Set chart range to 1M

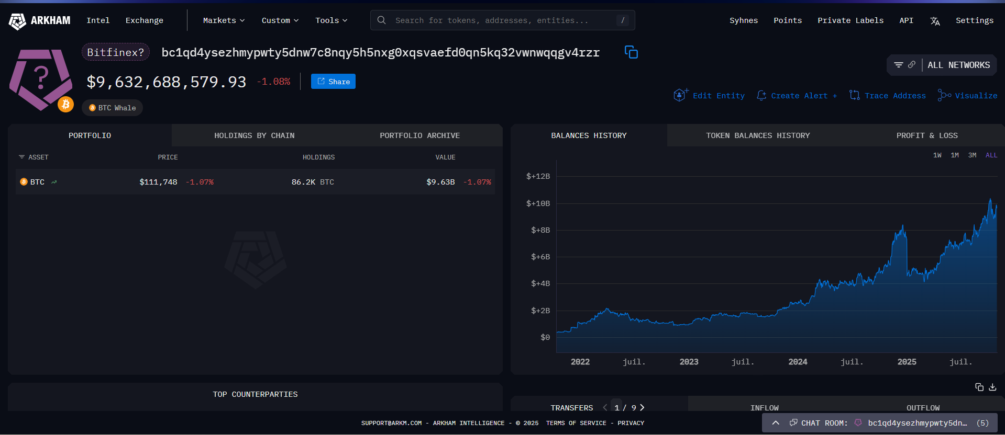click(955, 155)
